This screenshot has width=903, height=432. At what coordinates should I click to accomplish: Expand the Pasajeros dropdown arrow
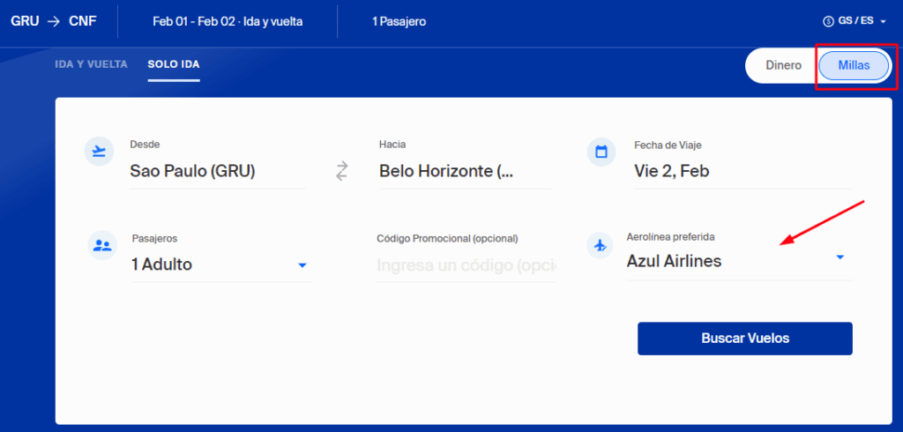point(302,264)
